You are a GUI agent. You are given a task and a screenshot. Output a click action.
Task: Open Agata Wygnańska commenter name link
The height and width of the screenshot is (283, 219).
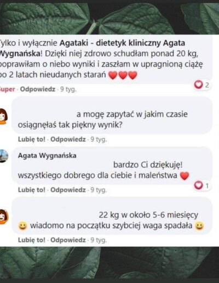pos(47,156)
